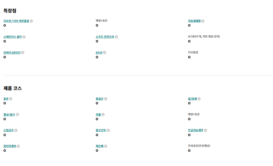Click the info icon next to 소프트 안전도어
This screenshot has height=166, width=273.
coord(116,37)
